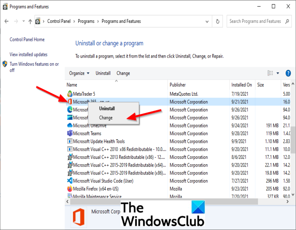Select Microsoft Teams program entry
This screenshot has height=230, width=296.
[87, 133]
